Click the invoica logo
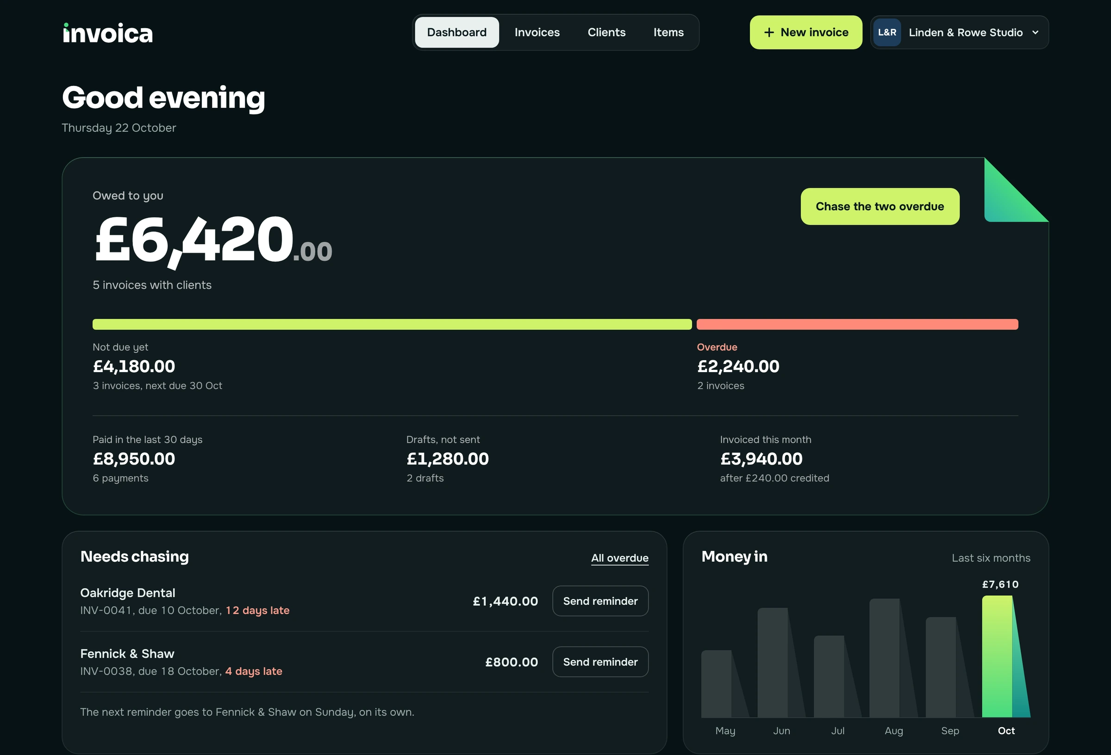Image resolution: width=1111 pixels, height=755 pixels. 107,33
